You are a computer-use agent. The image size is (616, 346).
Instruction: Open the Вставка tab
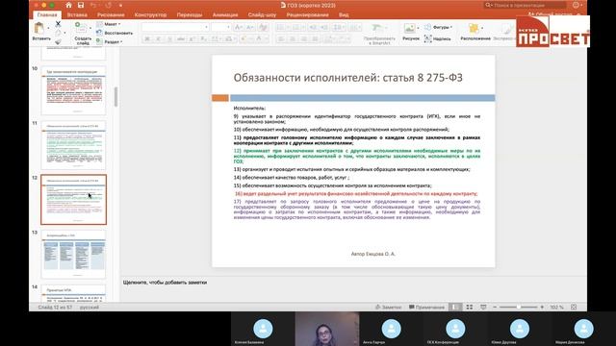(77, 15)
